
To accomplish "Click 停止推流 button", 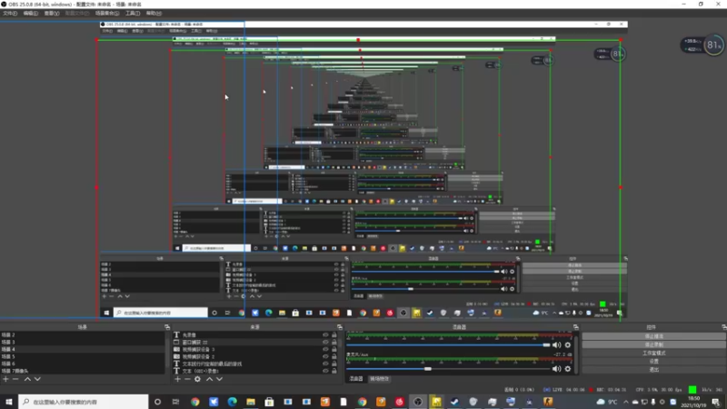I will tap(653, 336).
